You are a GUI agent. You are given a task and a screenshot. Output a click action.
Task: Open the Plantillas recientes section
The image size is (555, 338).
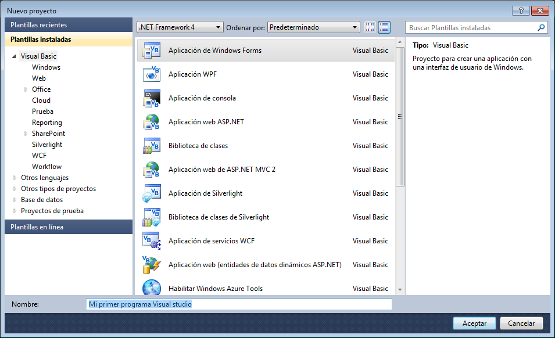click(x=68, y=24)
